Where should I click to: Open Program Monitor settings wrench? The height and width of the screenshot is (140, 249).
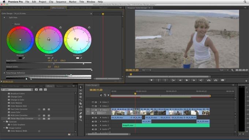tap(232, 70)
